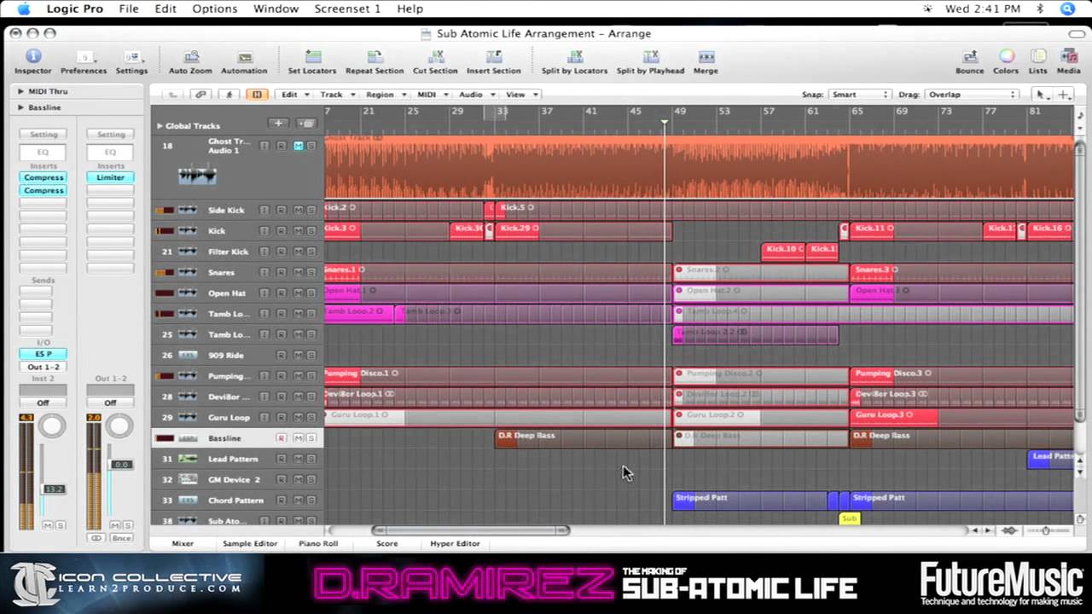Solo the Side Kick track
Viewport: 1092px width, 614px height.
(x=311, y=210)
